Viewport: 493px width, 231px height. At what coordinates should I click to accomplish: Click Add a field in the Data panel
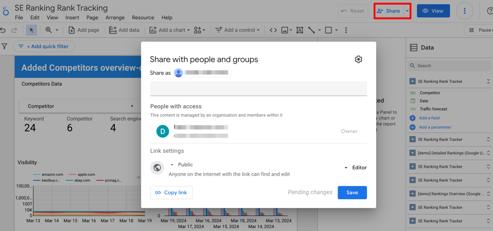point(429,118)
